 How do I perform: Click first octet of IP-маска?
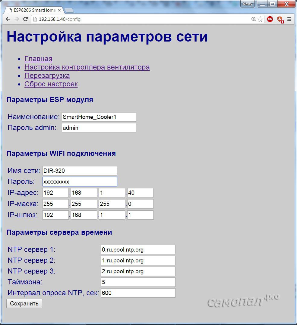[x=55, y=204]
